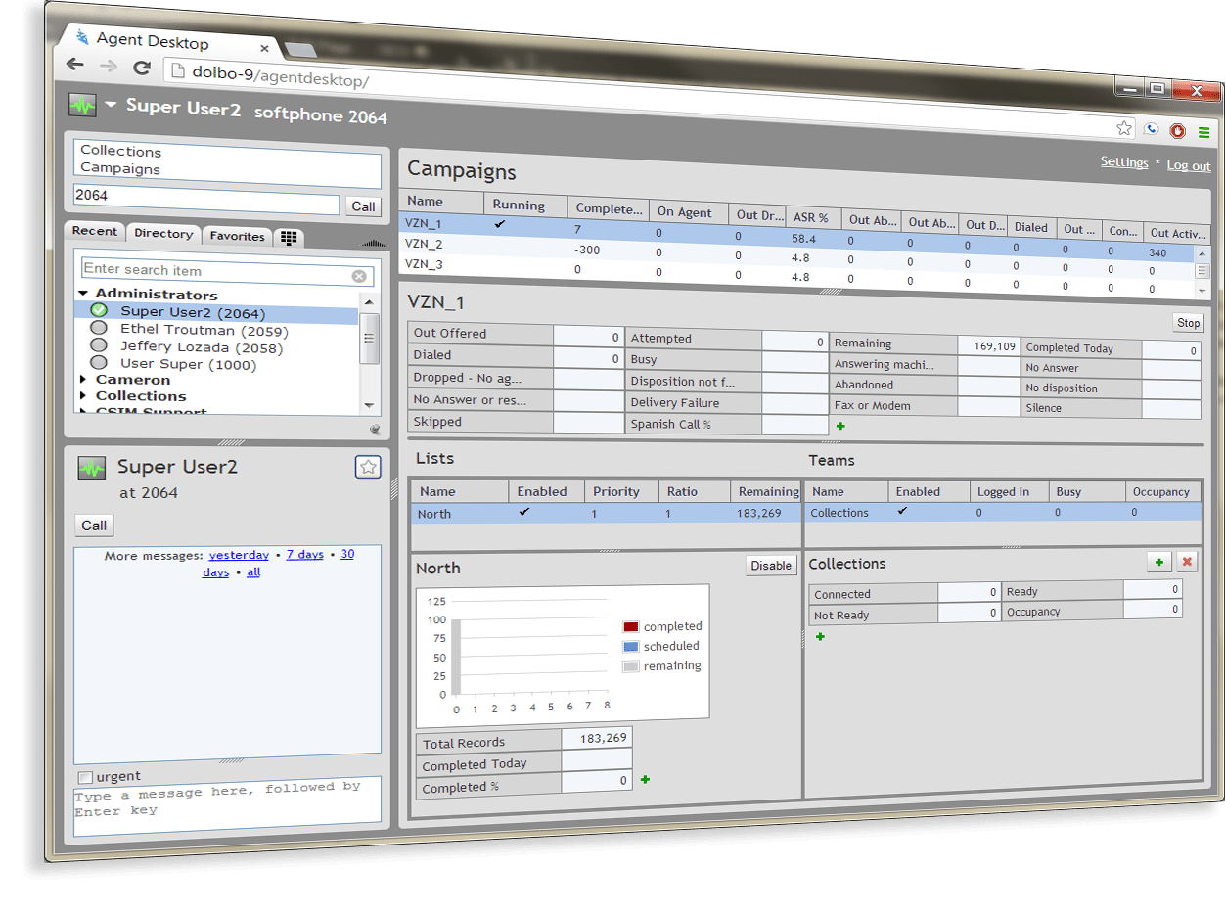Click the browser forward arrow
1225x914 pixels.
point(109,66)
